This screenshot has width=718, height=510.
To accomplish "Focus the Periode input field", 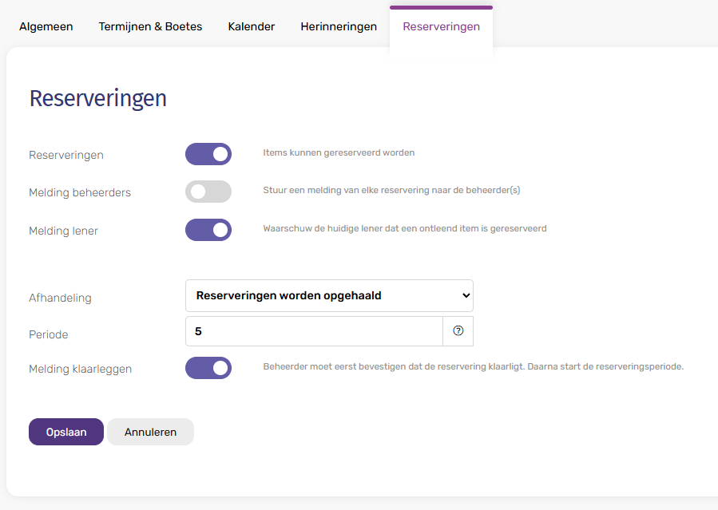I will pos(313,331).
